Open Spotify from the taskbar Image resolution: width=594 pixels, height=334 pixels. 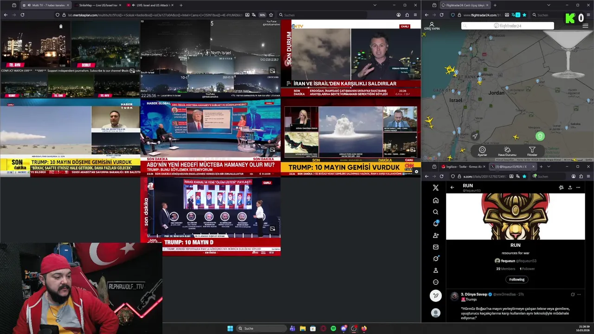[333, 328]
